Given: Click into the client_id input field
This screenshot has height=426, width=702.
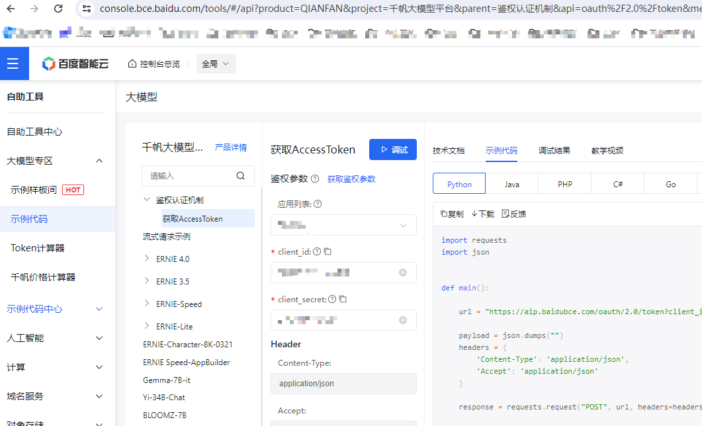Looking at the screenshot, I should [343, 273].
